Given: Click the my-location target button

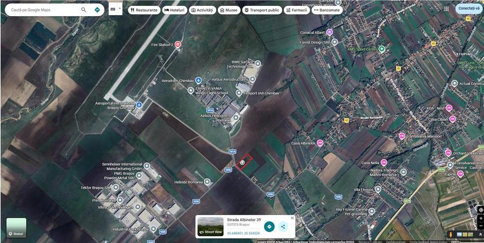Looking at the screenshot, I should coord(481,210).
